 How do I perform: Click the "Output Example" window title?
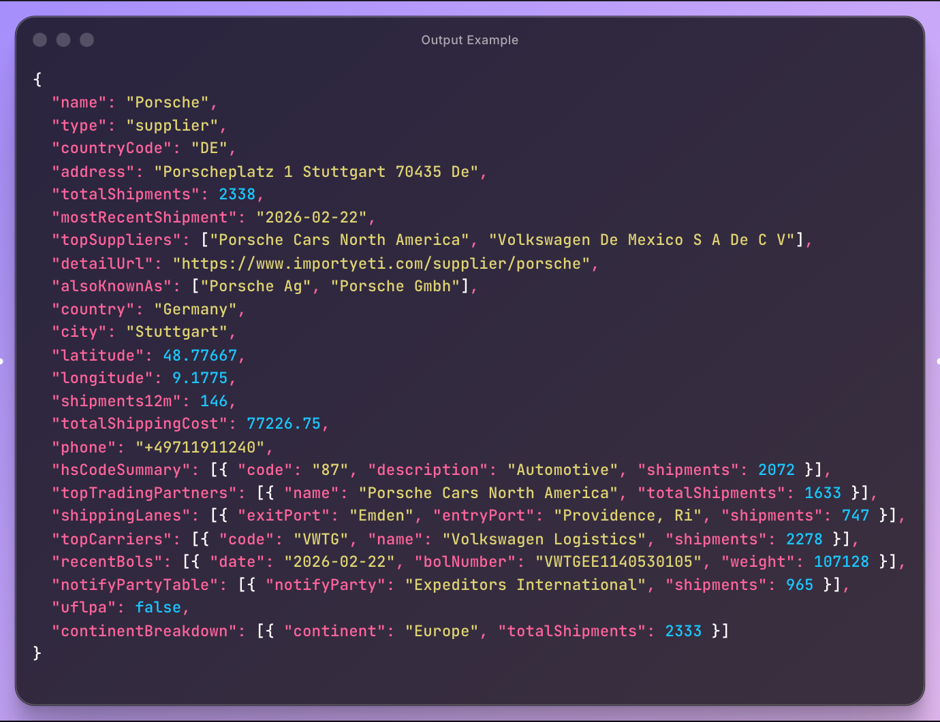click(469, 40)
